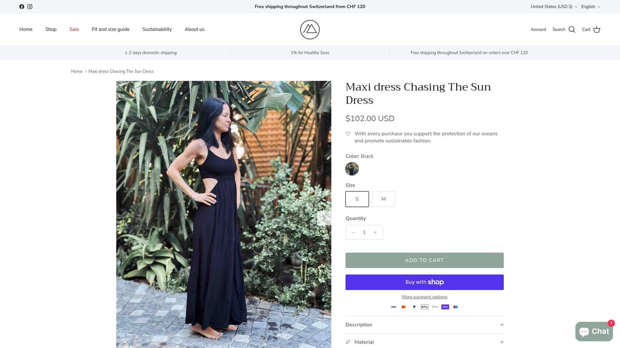
Task: Open the Facebook social icon
Action: [x=21, y=7]
